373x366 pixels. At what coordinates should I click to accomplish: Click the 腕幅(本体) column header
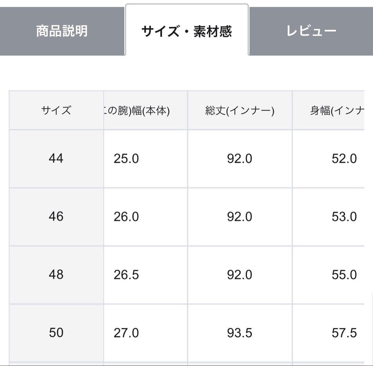(145, 110)
